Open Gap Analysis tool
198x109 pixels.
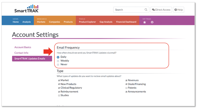click(x=106, y=22)
